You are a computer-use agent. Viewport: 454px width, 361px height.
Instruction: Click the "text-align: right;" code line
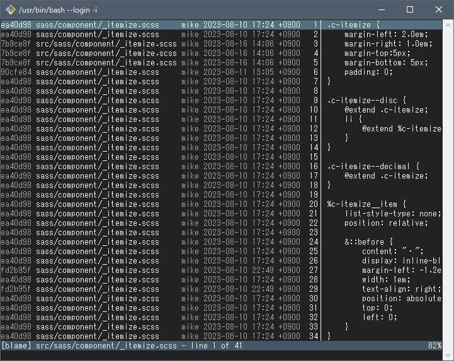[401, 289]
